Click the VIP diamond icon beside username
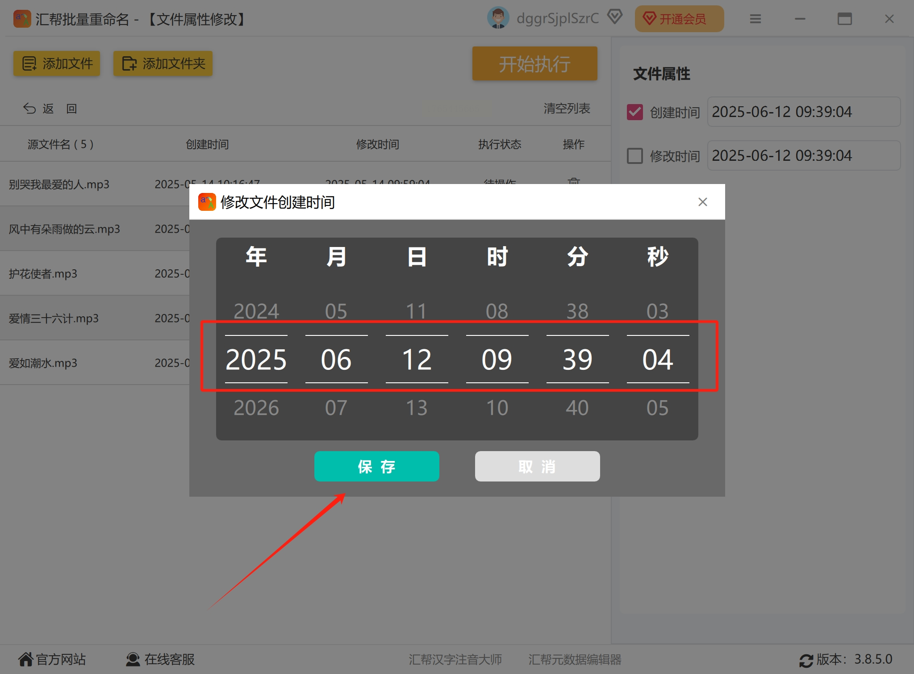This screenshot has height=674, width=914. click(x=615, y=17)
